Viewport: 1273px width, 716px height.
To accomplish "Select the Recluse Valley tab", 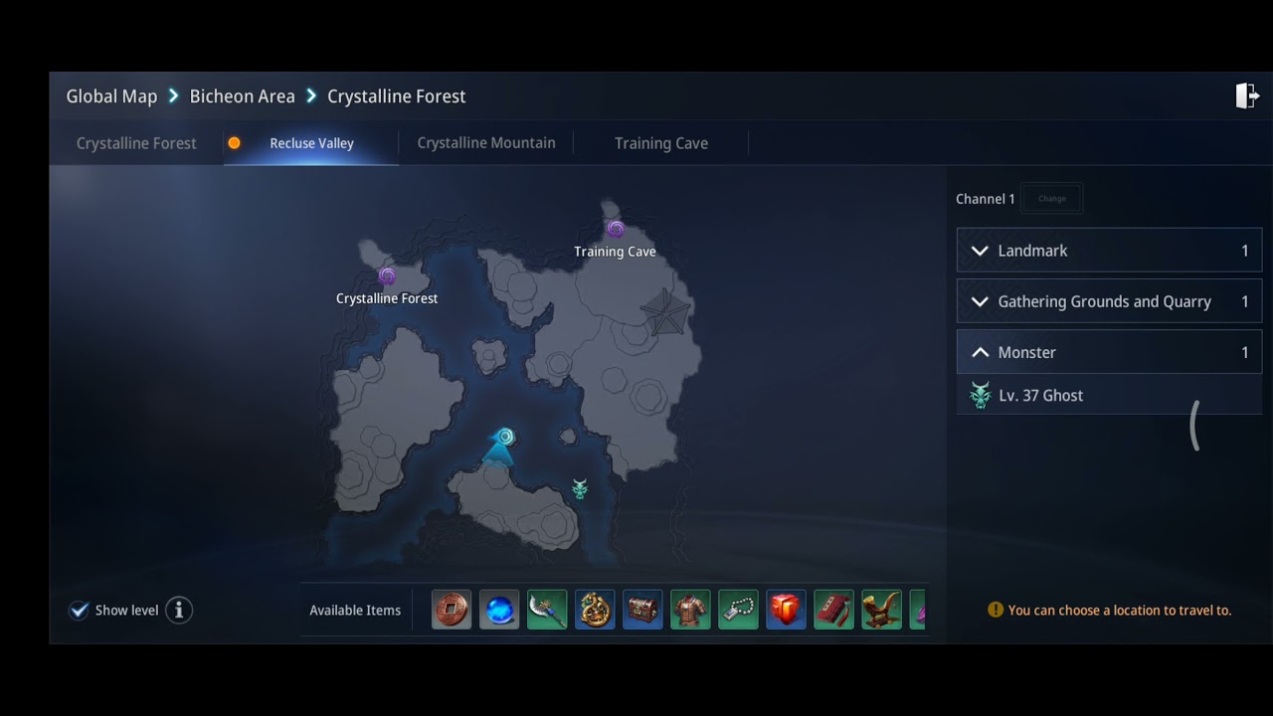I will 311,143.
